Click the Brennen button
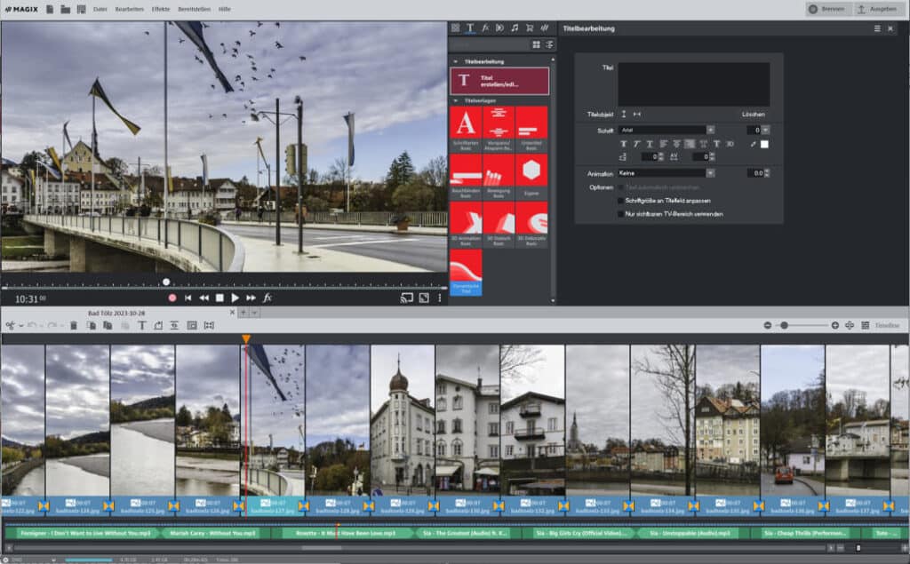This screenshot has width=910, height=564. coord(827,9)
